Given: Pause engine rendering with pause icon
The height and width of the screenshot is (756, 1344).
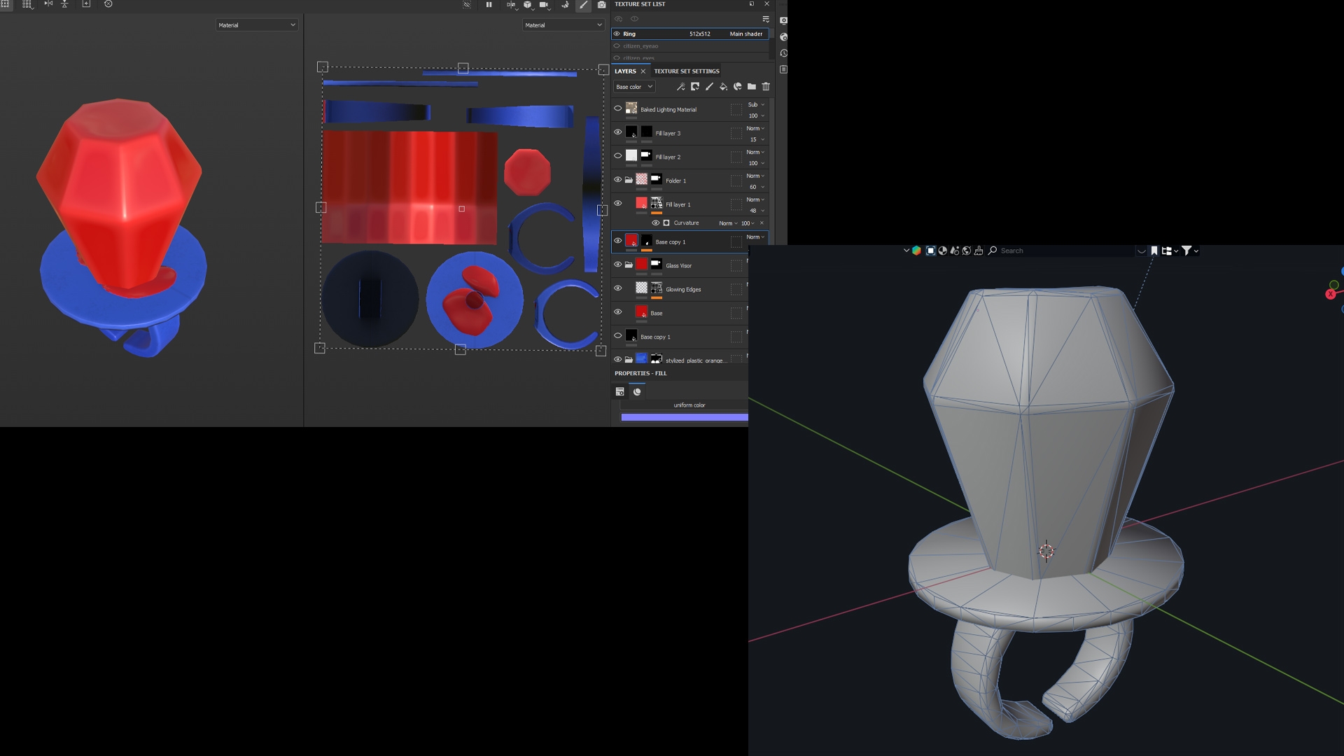Looking at the screenshot, I should coord(489,5).
